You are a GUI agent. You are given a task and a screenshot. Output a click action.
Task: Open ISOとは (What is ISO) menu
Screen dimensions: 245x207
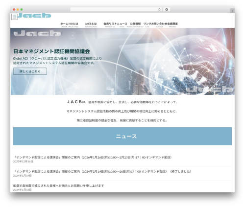click(73, 24)
